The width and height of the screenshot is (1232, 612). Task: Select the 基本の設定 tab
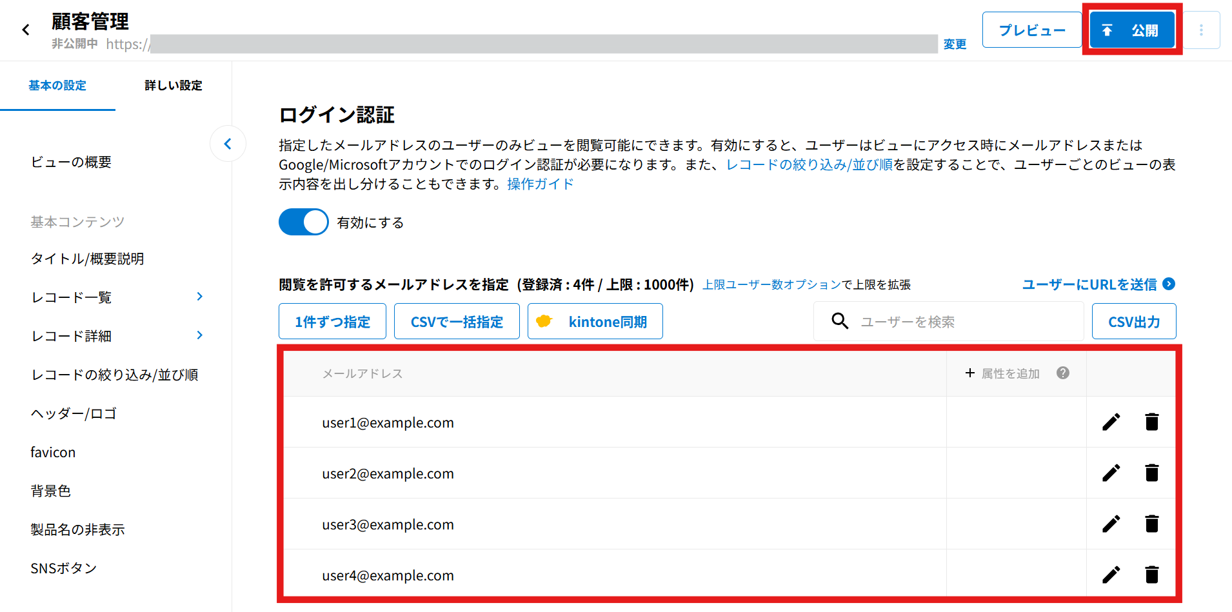pyautogui.click(x=57, y=86)
